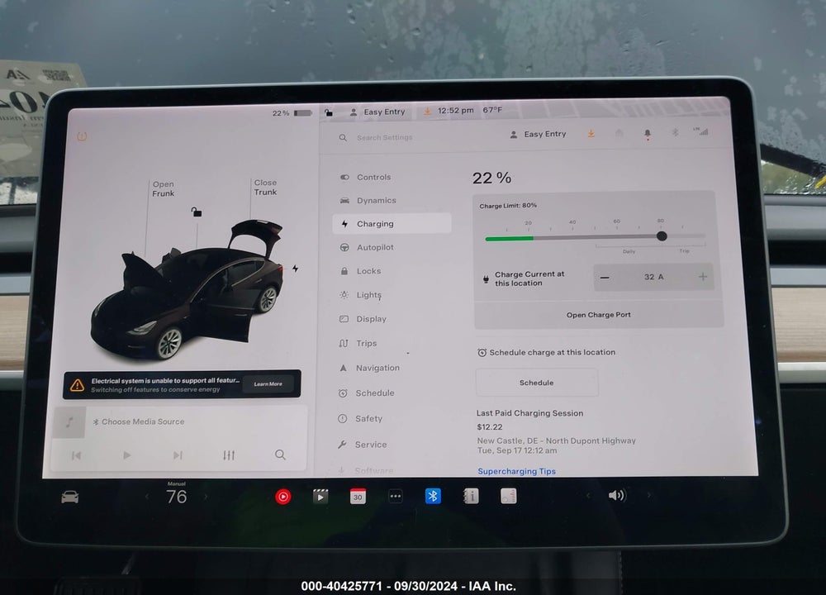
Task: Open the app launcher three-dots icon
Action: click(395, 496)
